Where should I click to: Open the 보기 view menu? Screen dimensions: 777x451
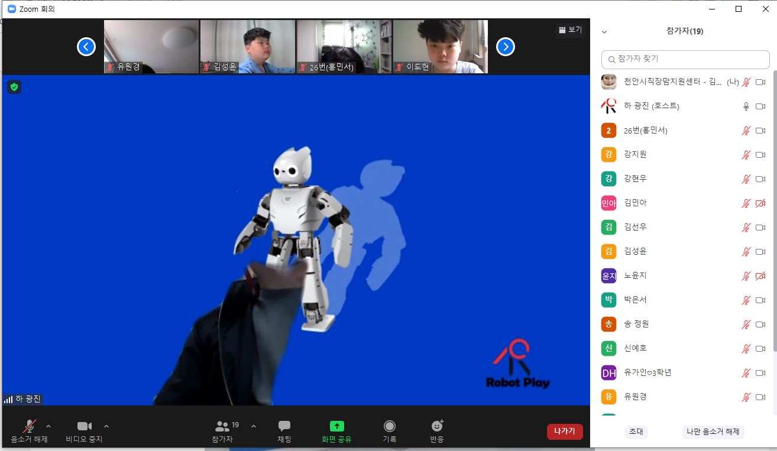[569, 30]
